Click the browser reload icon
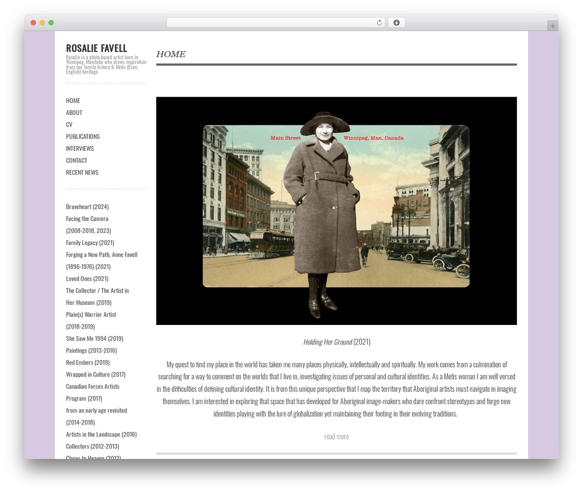 [x=379, y=23]
